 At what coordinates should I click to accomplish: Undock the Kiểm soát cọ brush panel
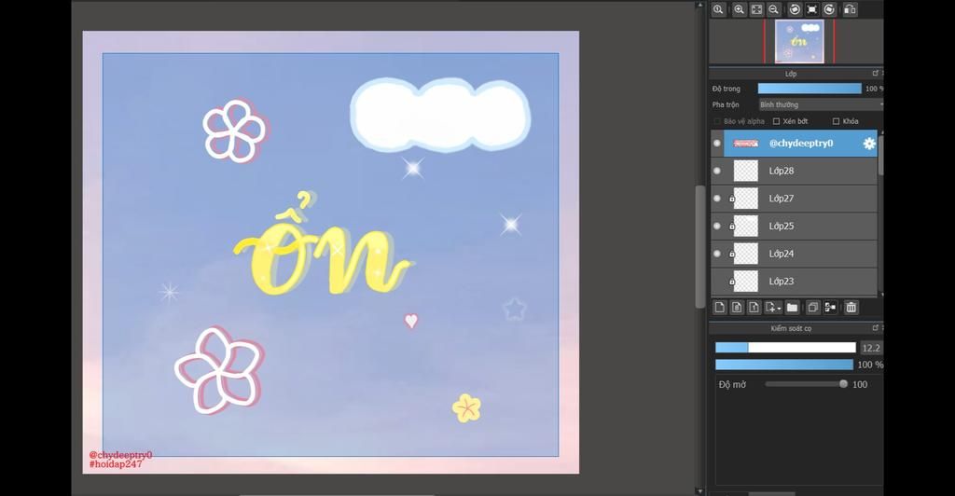click(x=876, y=328)
